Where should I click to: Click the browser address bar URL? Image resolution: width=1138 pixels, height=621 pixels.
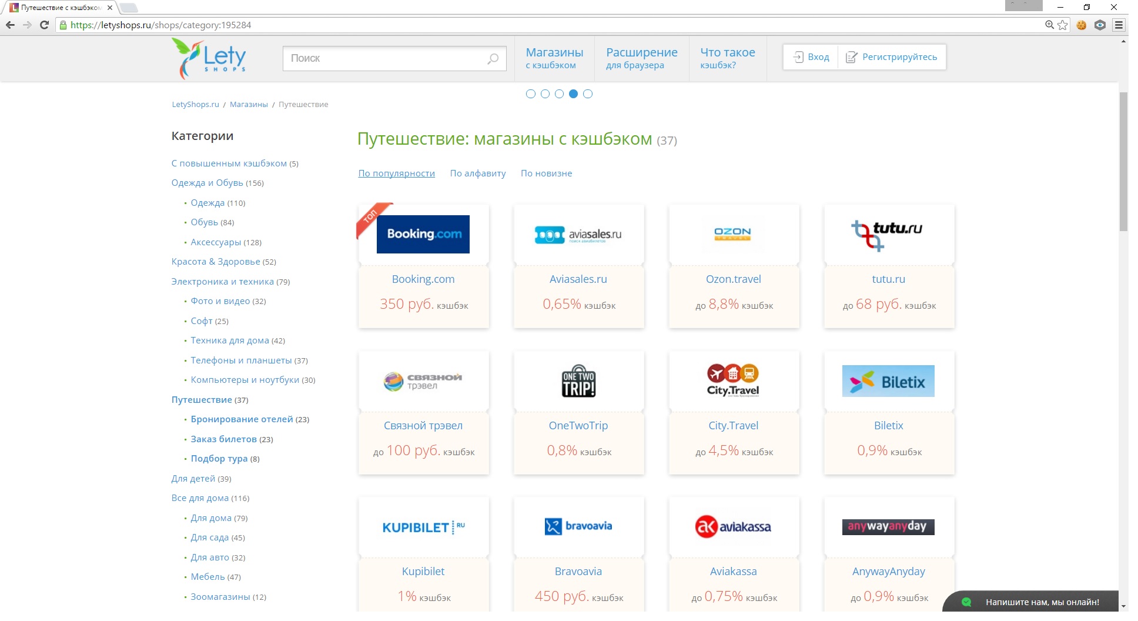click(160, 25)
